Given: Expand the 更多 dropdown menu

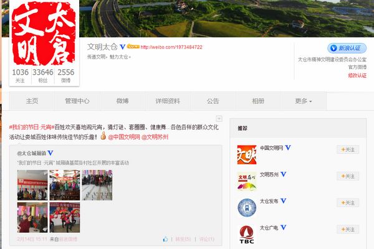Looking at the screenshot, I should coord(304,101).
